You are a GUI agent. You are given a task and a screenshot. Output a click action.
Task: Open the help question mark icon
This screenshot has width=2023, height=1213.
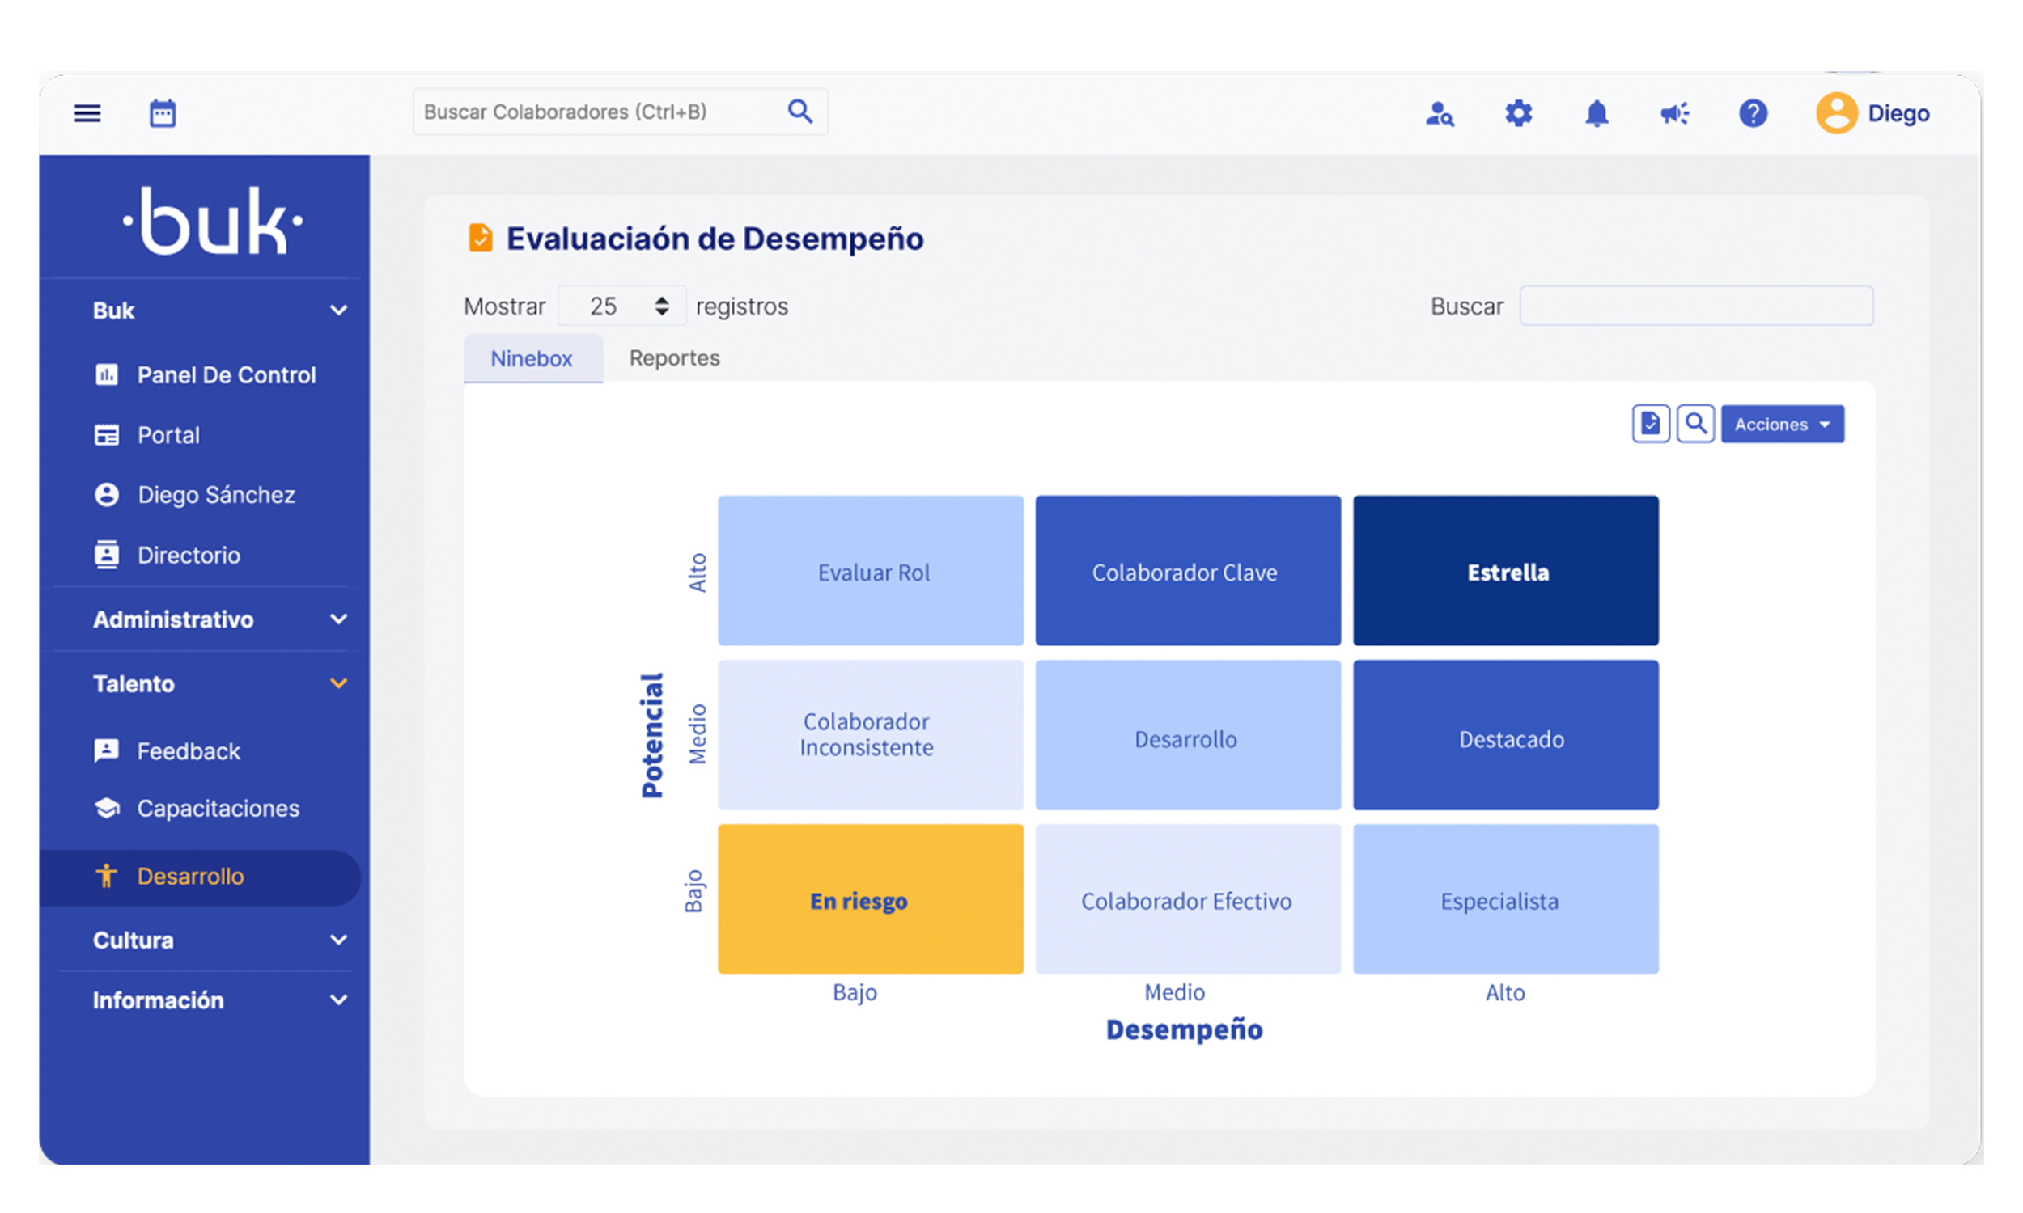(x=1754, y=113)
